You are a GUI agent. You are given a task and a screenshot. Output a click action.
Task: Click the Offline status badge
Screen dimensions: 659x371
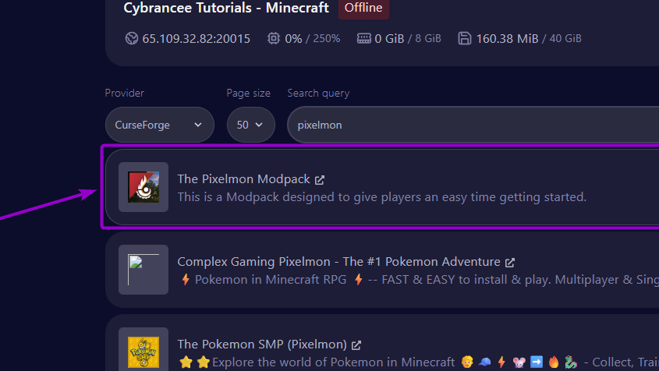click(x=363, y=8)
